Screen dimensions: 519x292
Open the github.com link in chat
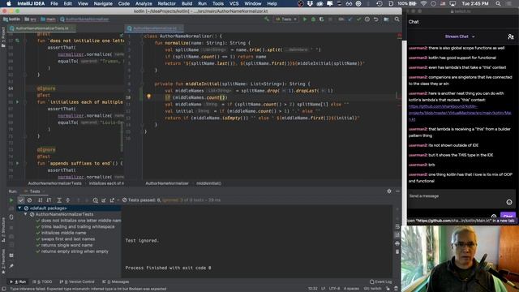[x=460, y=113]
